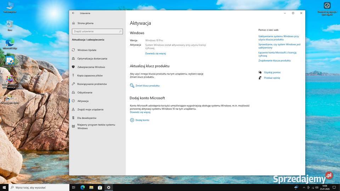Select Defragmentacja i optymalizacja desktop shortcut
This screenshot has height=191, width=340.
(x=9, y=82)
